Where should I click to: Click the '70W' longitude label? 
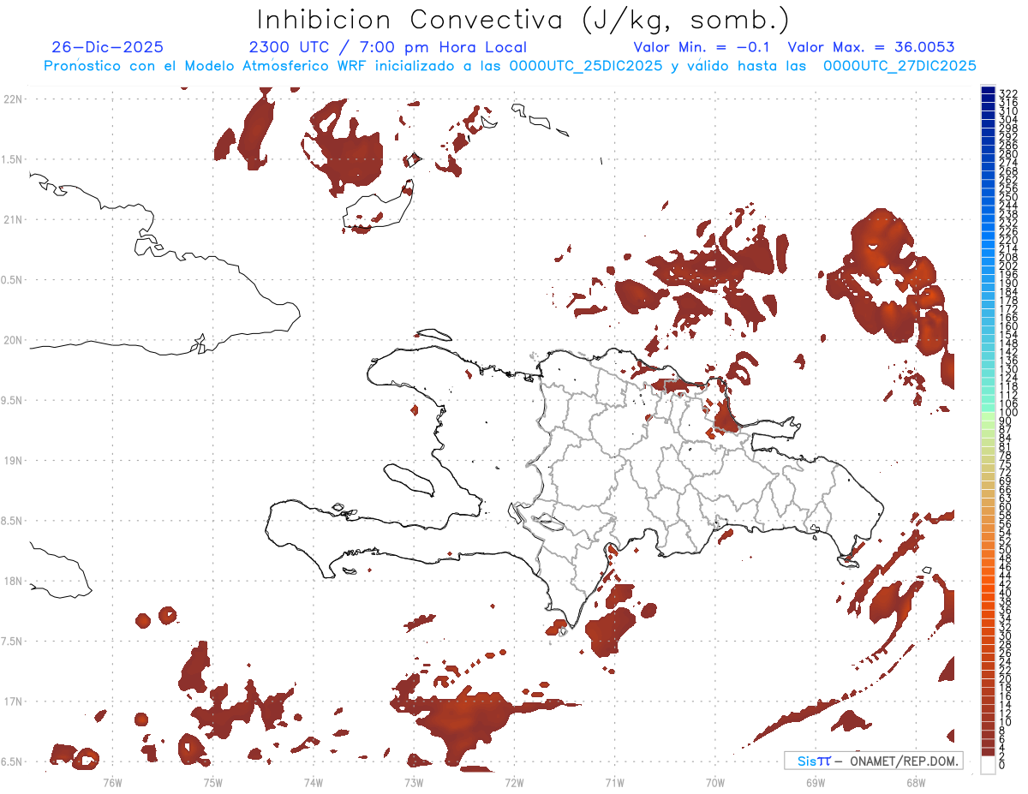tap(715, 782)
